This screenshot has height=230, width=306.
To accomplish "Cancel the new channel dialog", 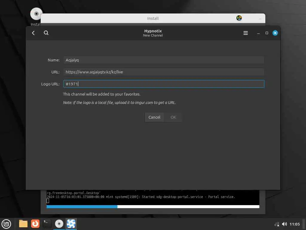I will click(x=154, y=117).
